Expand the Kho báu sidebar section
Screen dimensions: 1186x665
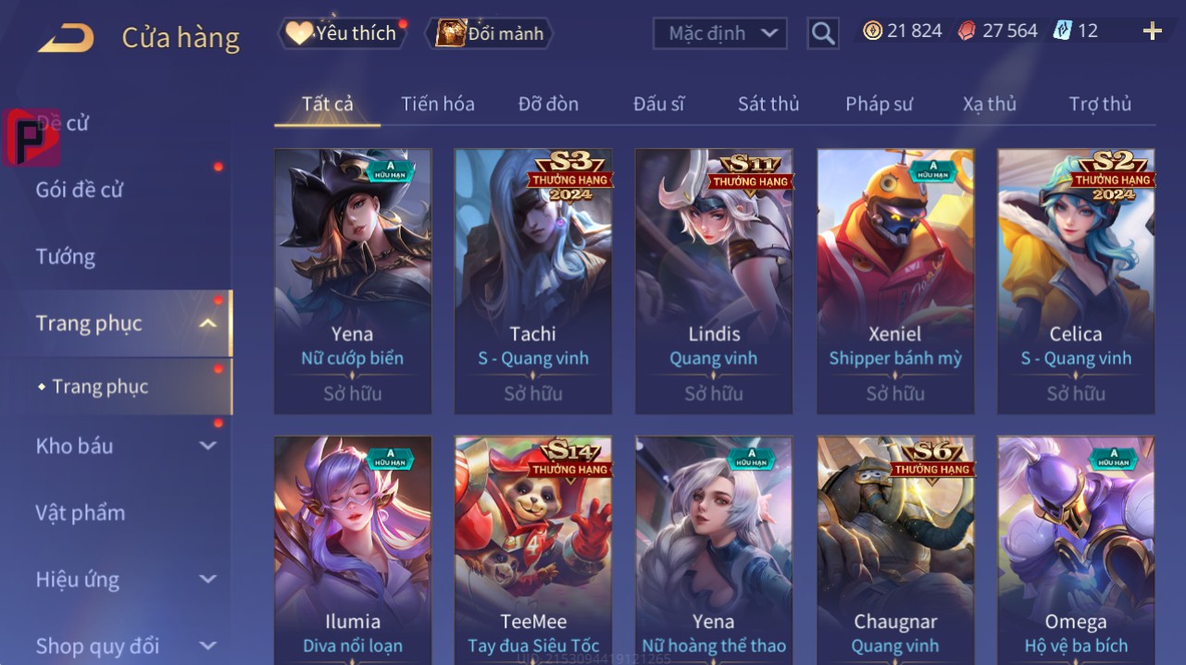coord(208,446)
